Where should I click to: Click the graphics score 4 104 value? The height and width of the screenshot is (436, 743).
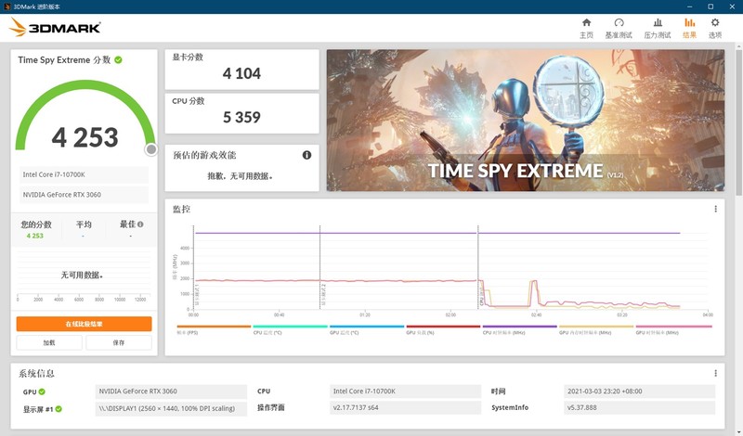pos(241,73)
